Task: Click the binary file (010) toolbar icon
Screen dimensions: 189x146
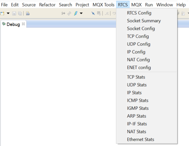Action: 28,13
